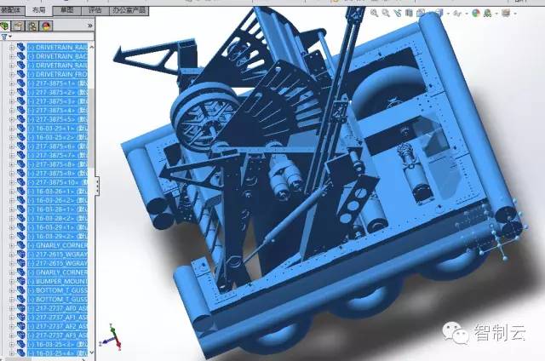Screen dimensions: 545x361
Task: Select the 16-03-29<1> tree item
Action: [x=58, y=227]
